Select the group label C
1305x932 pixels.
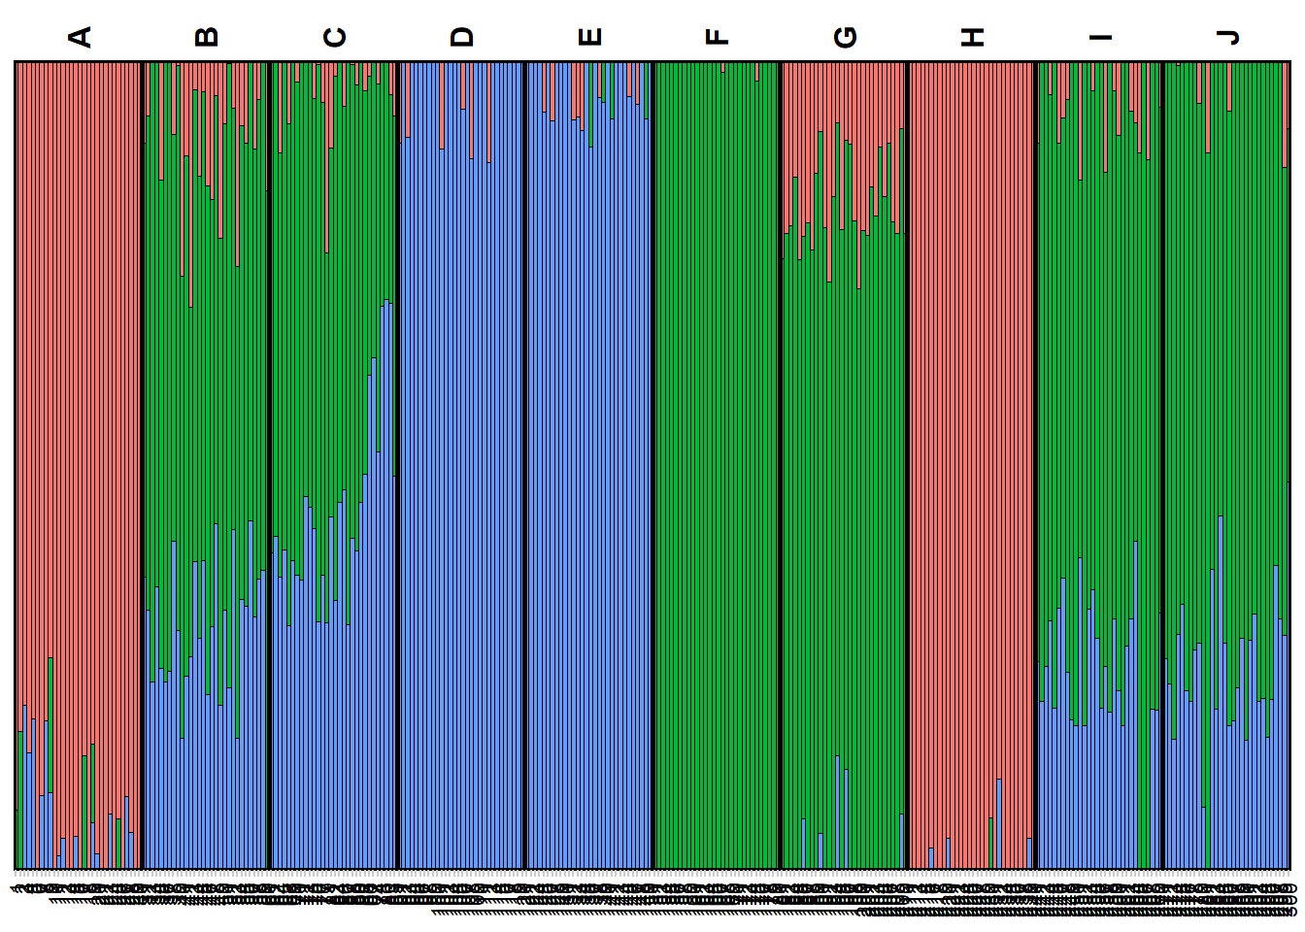tap(334, 37)
